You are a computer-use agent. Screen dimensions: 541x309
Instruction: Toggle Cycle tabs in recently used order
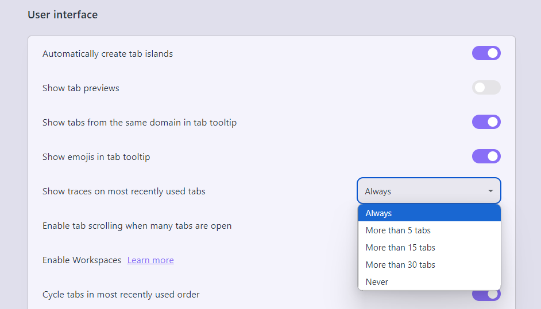click(486, 296)
